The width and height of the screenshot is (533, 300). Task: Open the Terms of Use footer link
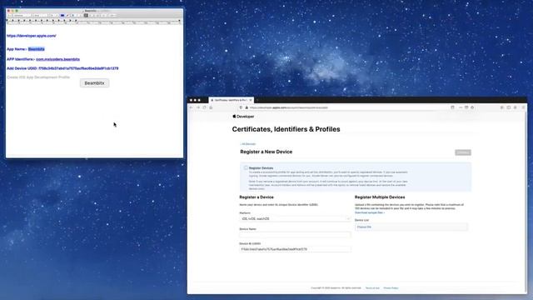pyautogui.click(x=372, y=288)
